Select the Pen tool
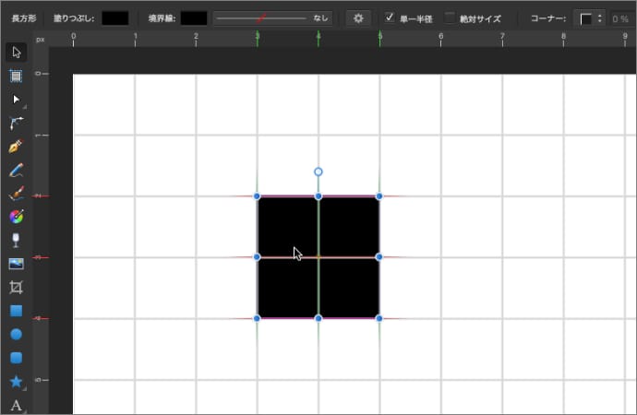Screen dimensions: 637x415 (x=16, y=146)
